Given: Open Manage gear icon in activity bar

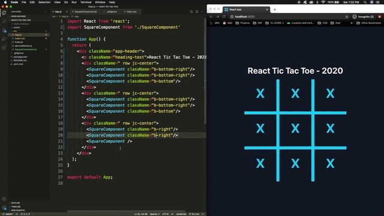Looking at the screenshot, I should coord(4,208).
